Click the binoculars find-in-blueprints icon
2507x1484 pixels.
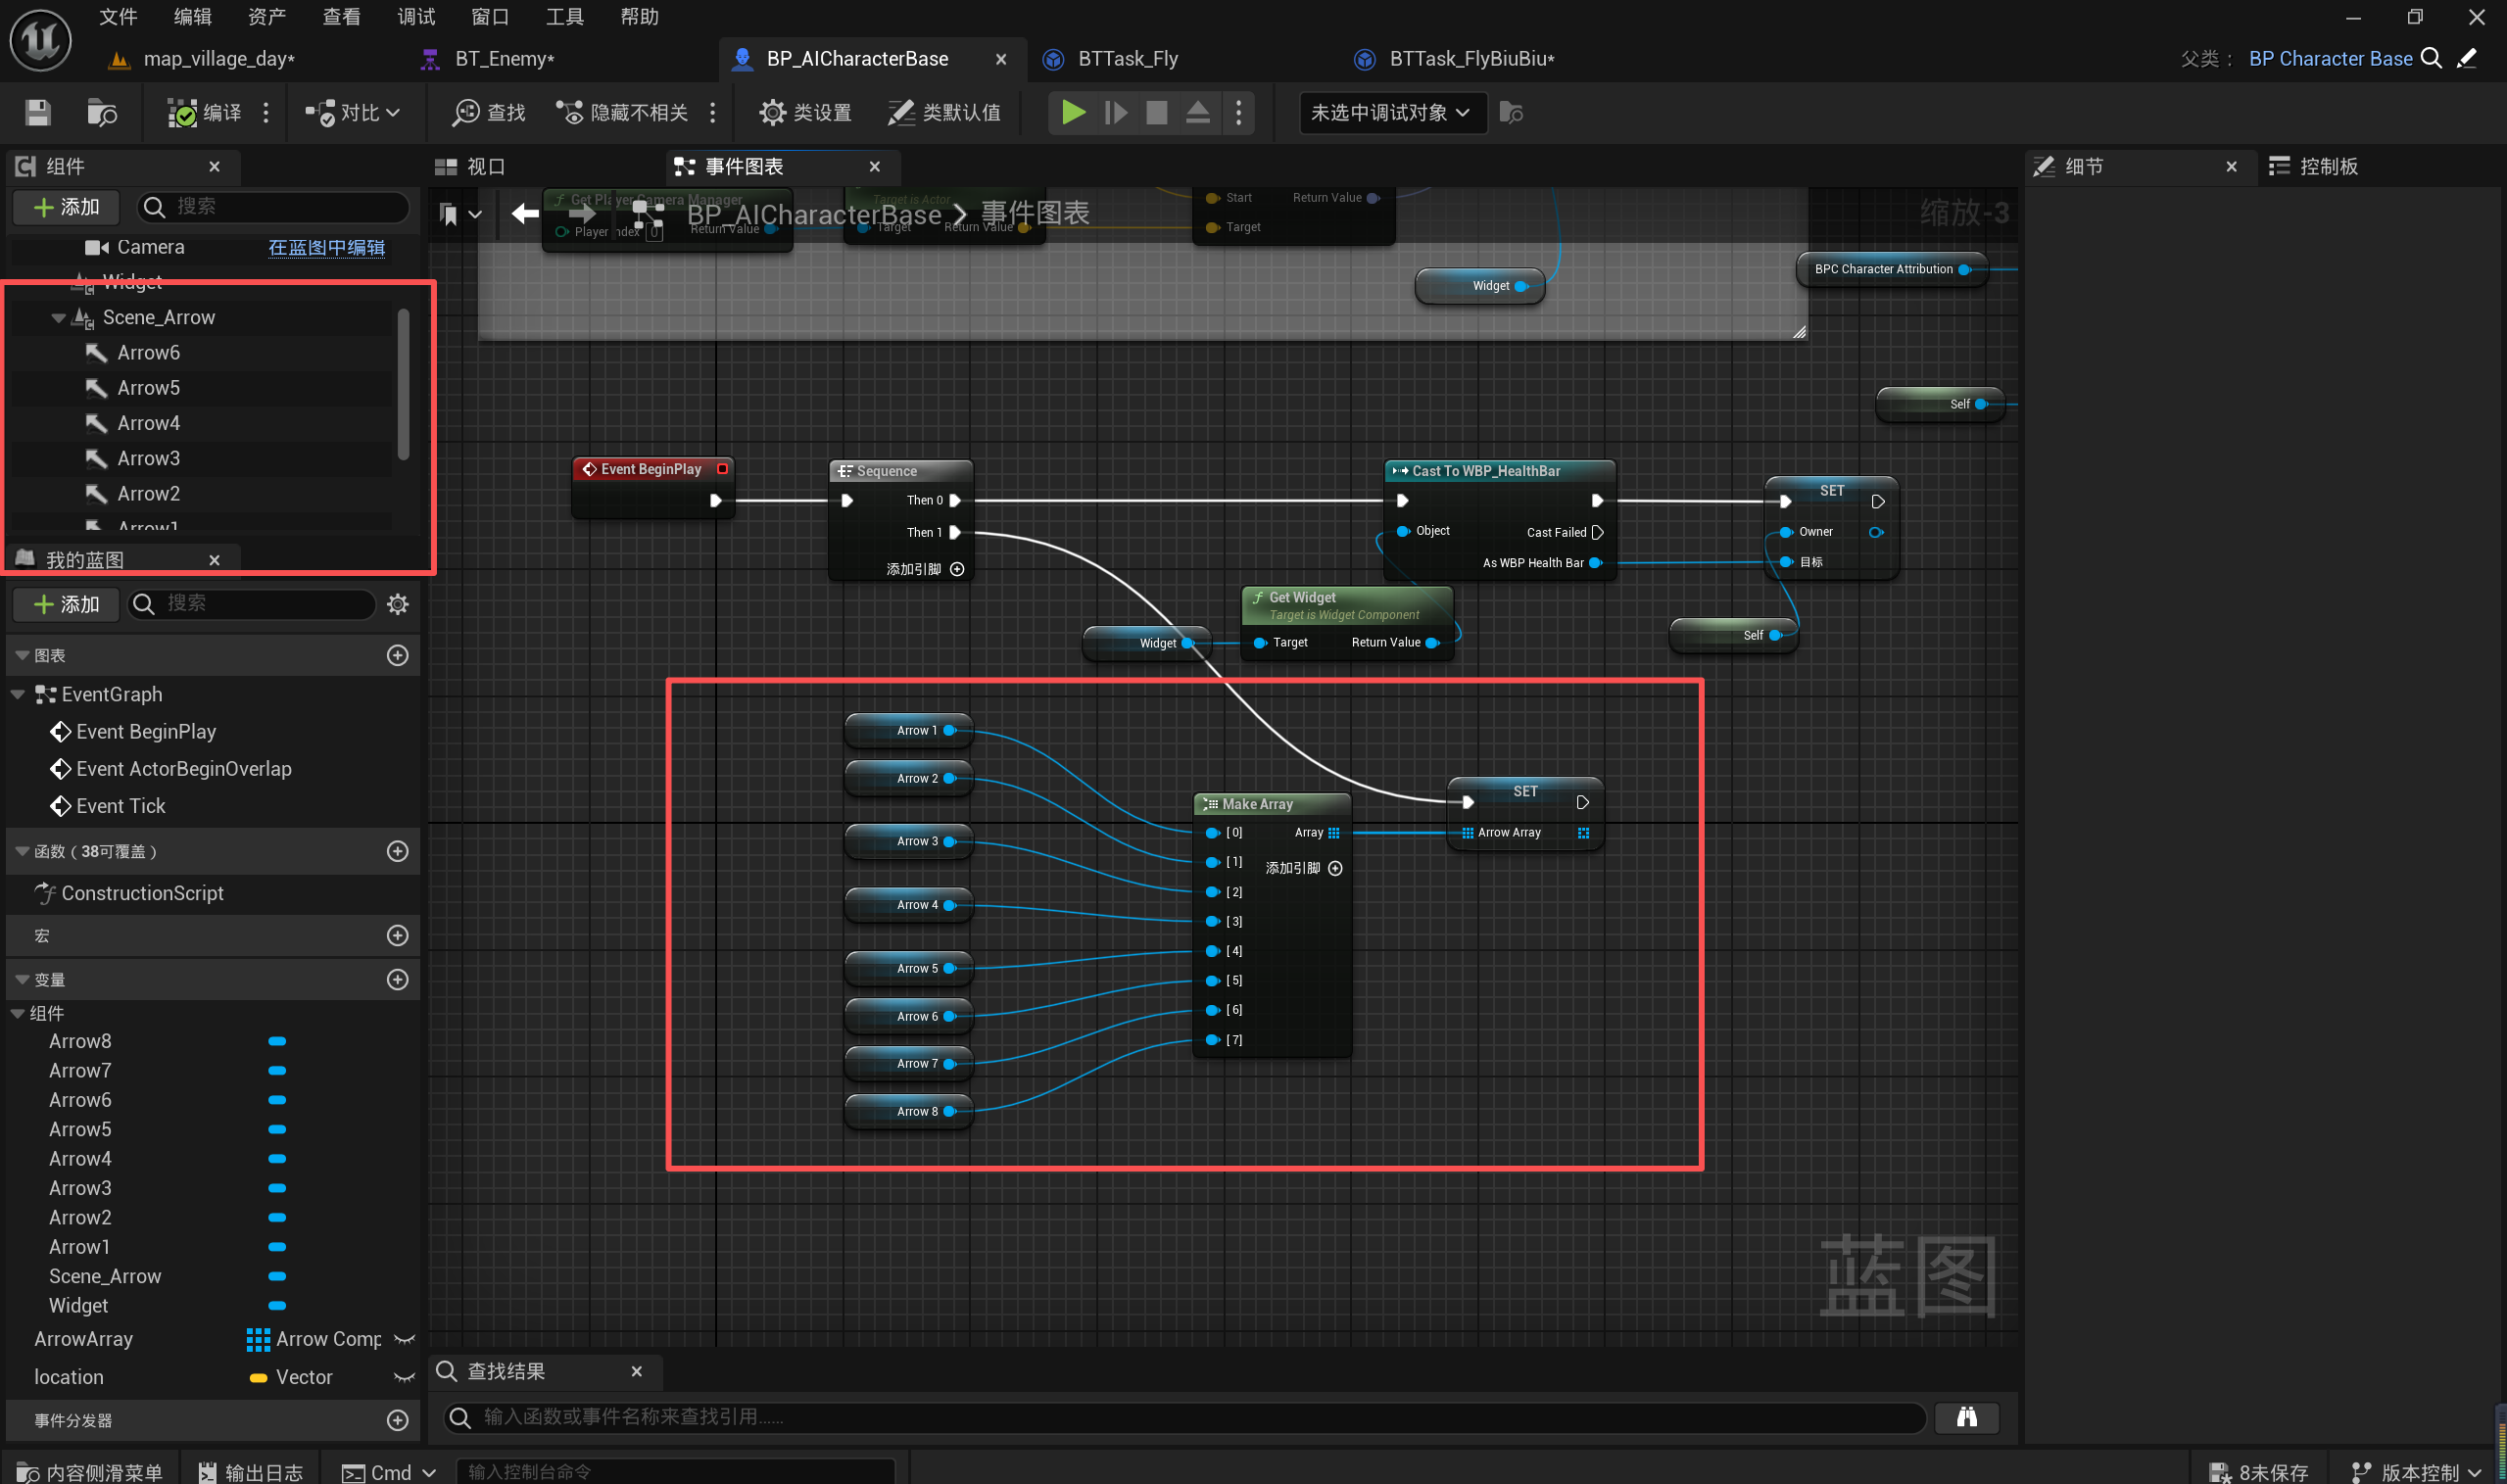point(1966,1417)
